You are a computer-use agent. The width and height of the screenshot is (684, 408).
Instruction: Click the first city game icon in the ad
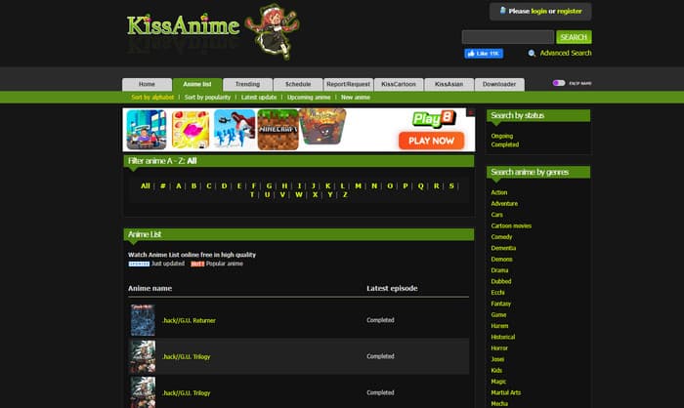pyautogui.click(x=147, y=130)
